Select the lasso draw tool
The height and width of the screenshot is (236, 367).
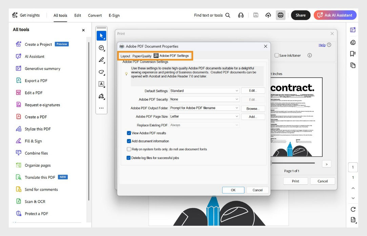[x=101, y=72]
